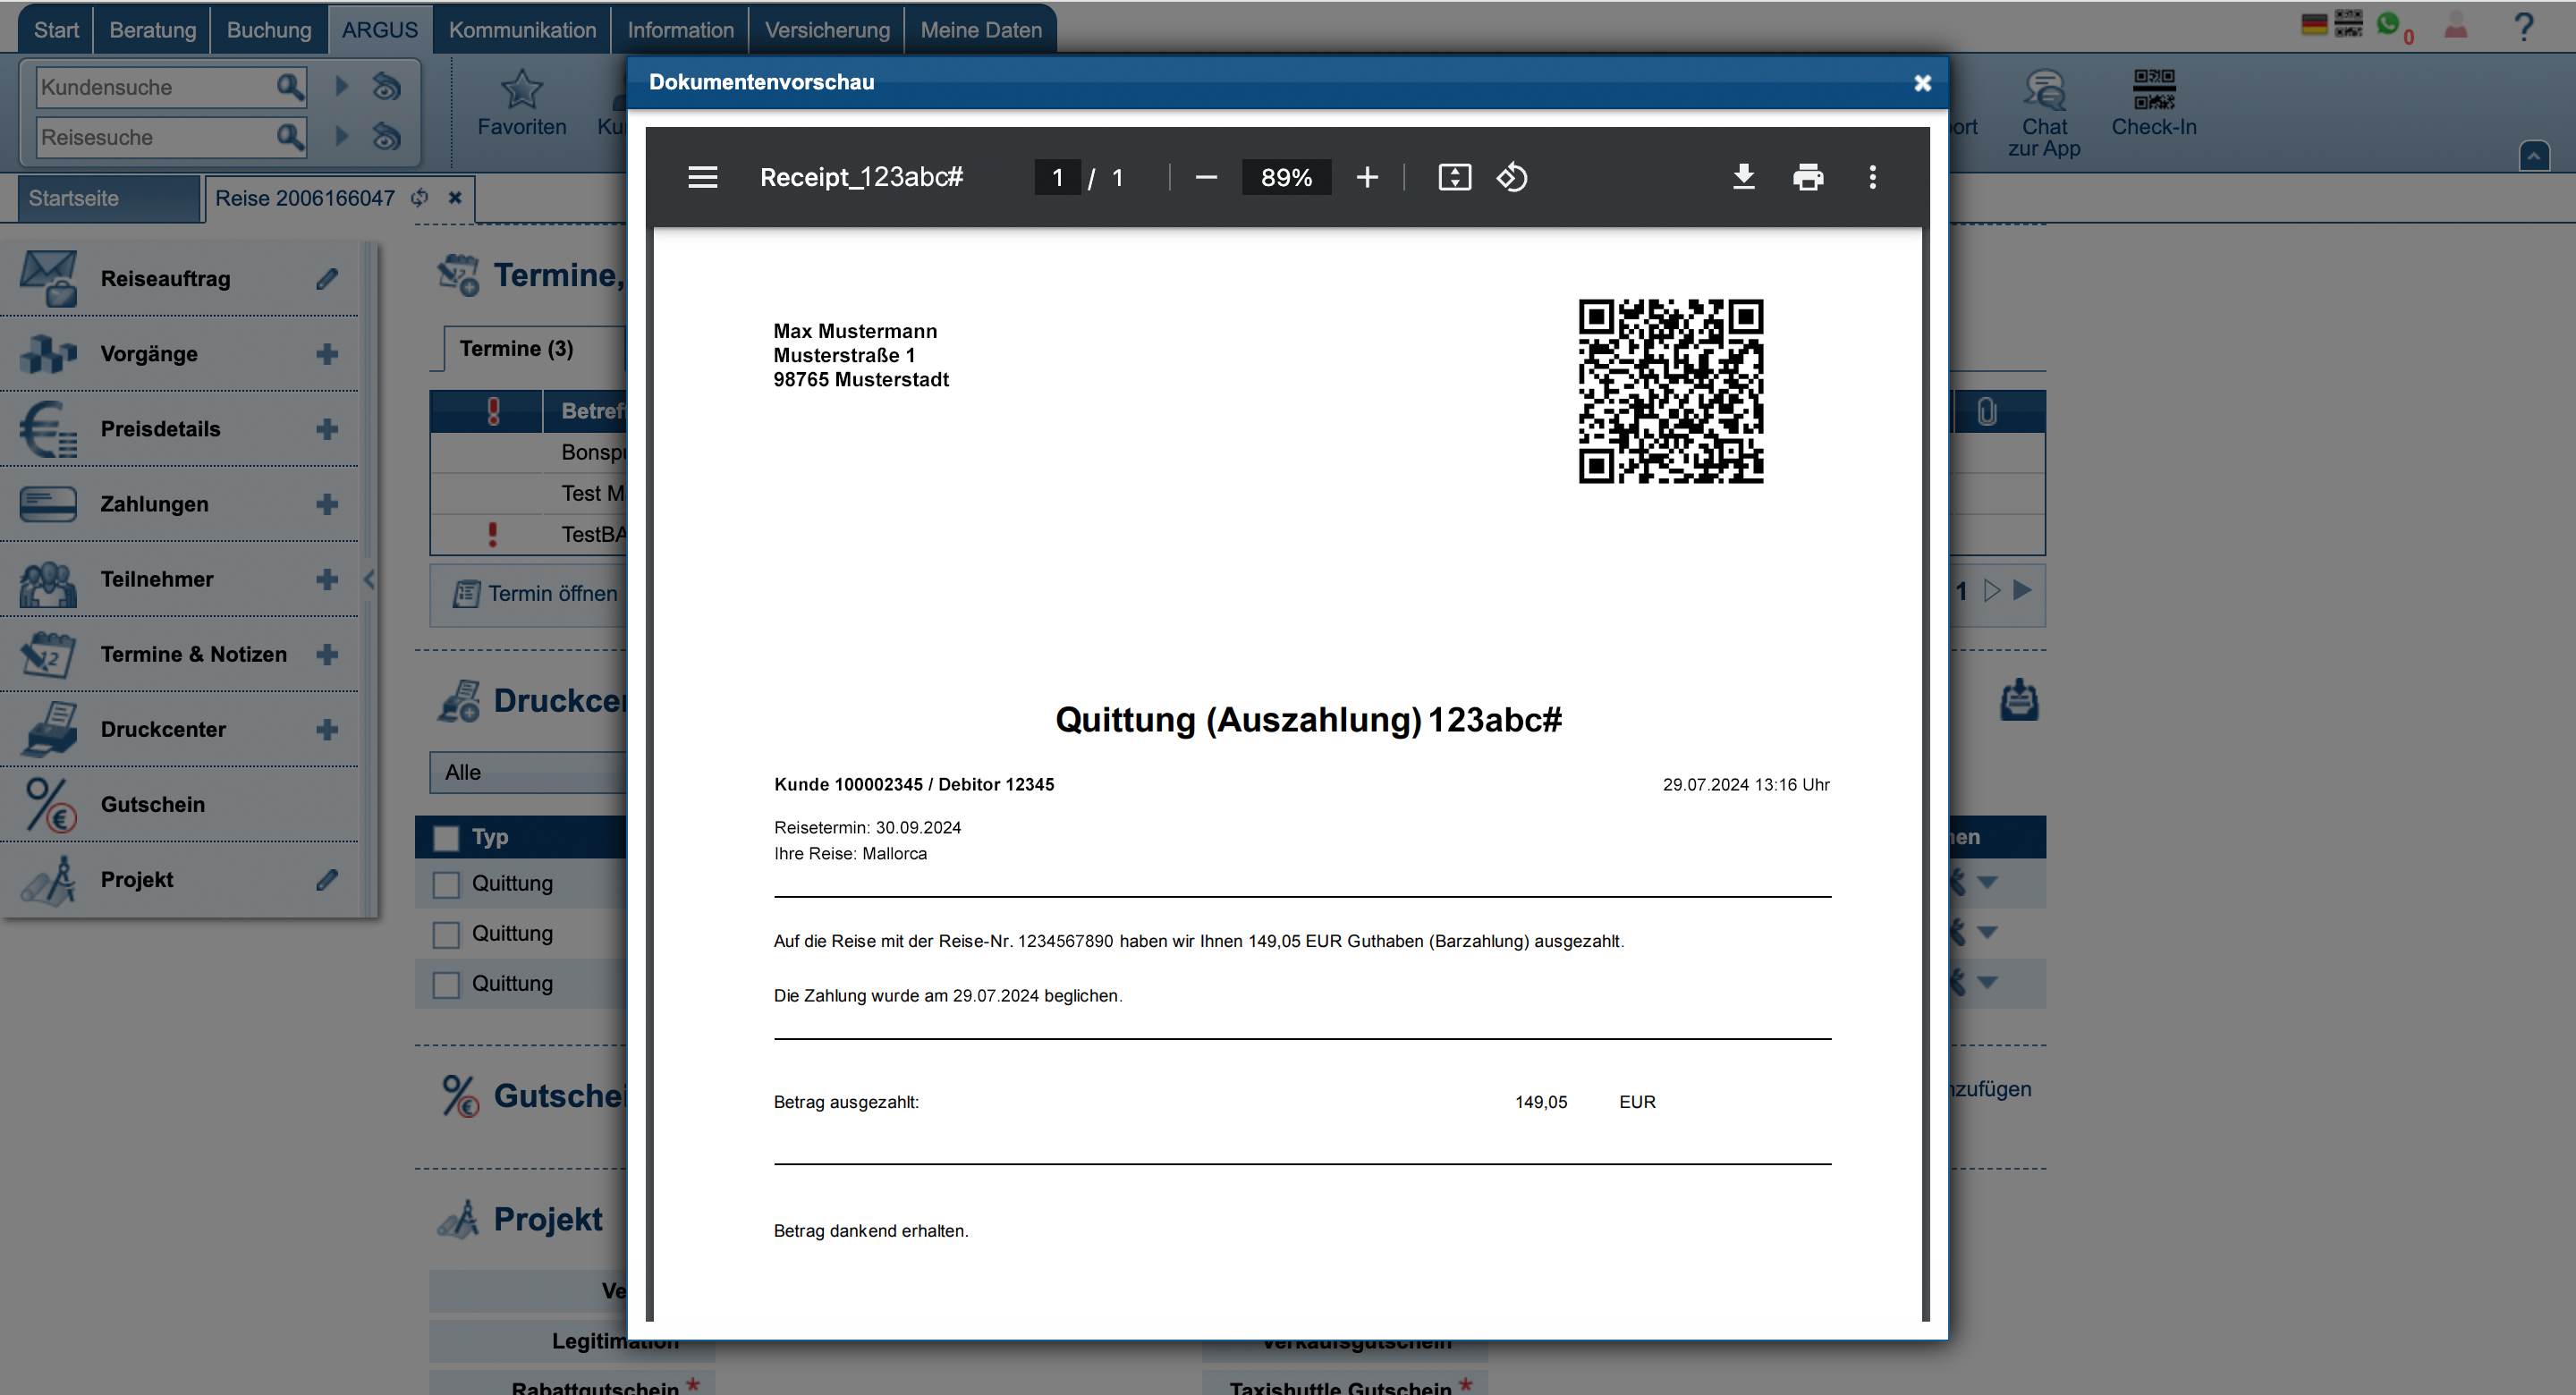Open more actions in PDF viewer
Viewport: 2576px width, 1395px height.
tap(1872, 177)
